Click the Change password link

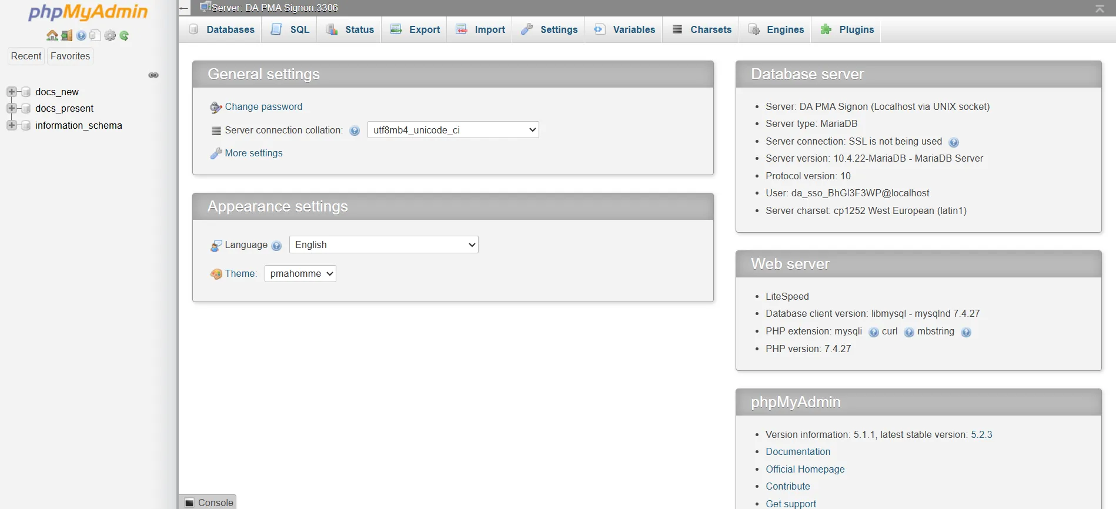[x=263, y=107]
